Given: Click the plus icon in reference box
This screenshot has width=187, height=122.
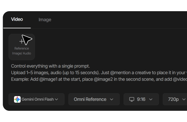Looking at the screenshot, I should click(x=21, y=41).
